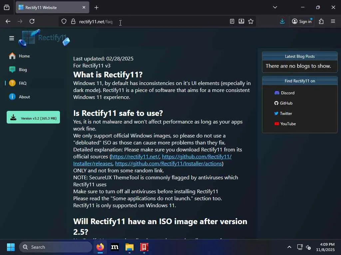Open the clock showing 4:09 PM

point(325,247)
